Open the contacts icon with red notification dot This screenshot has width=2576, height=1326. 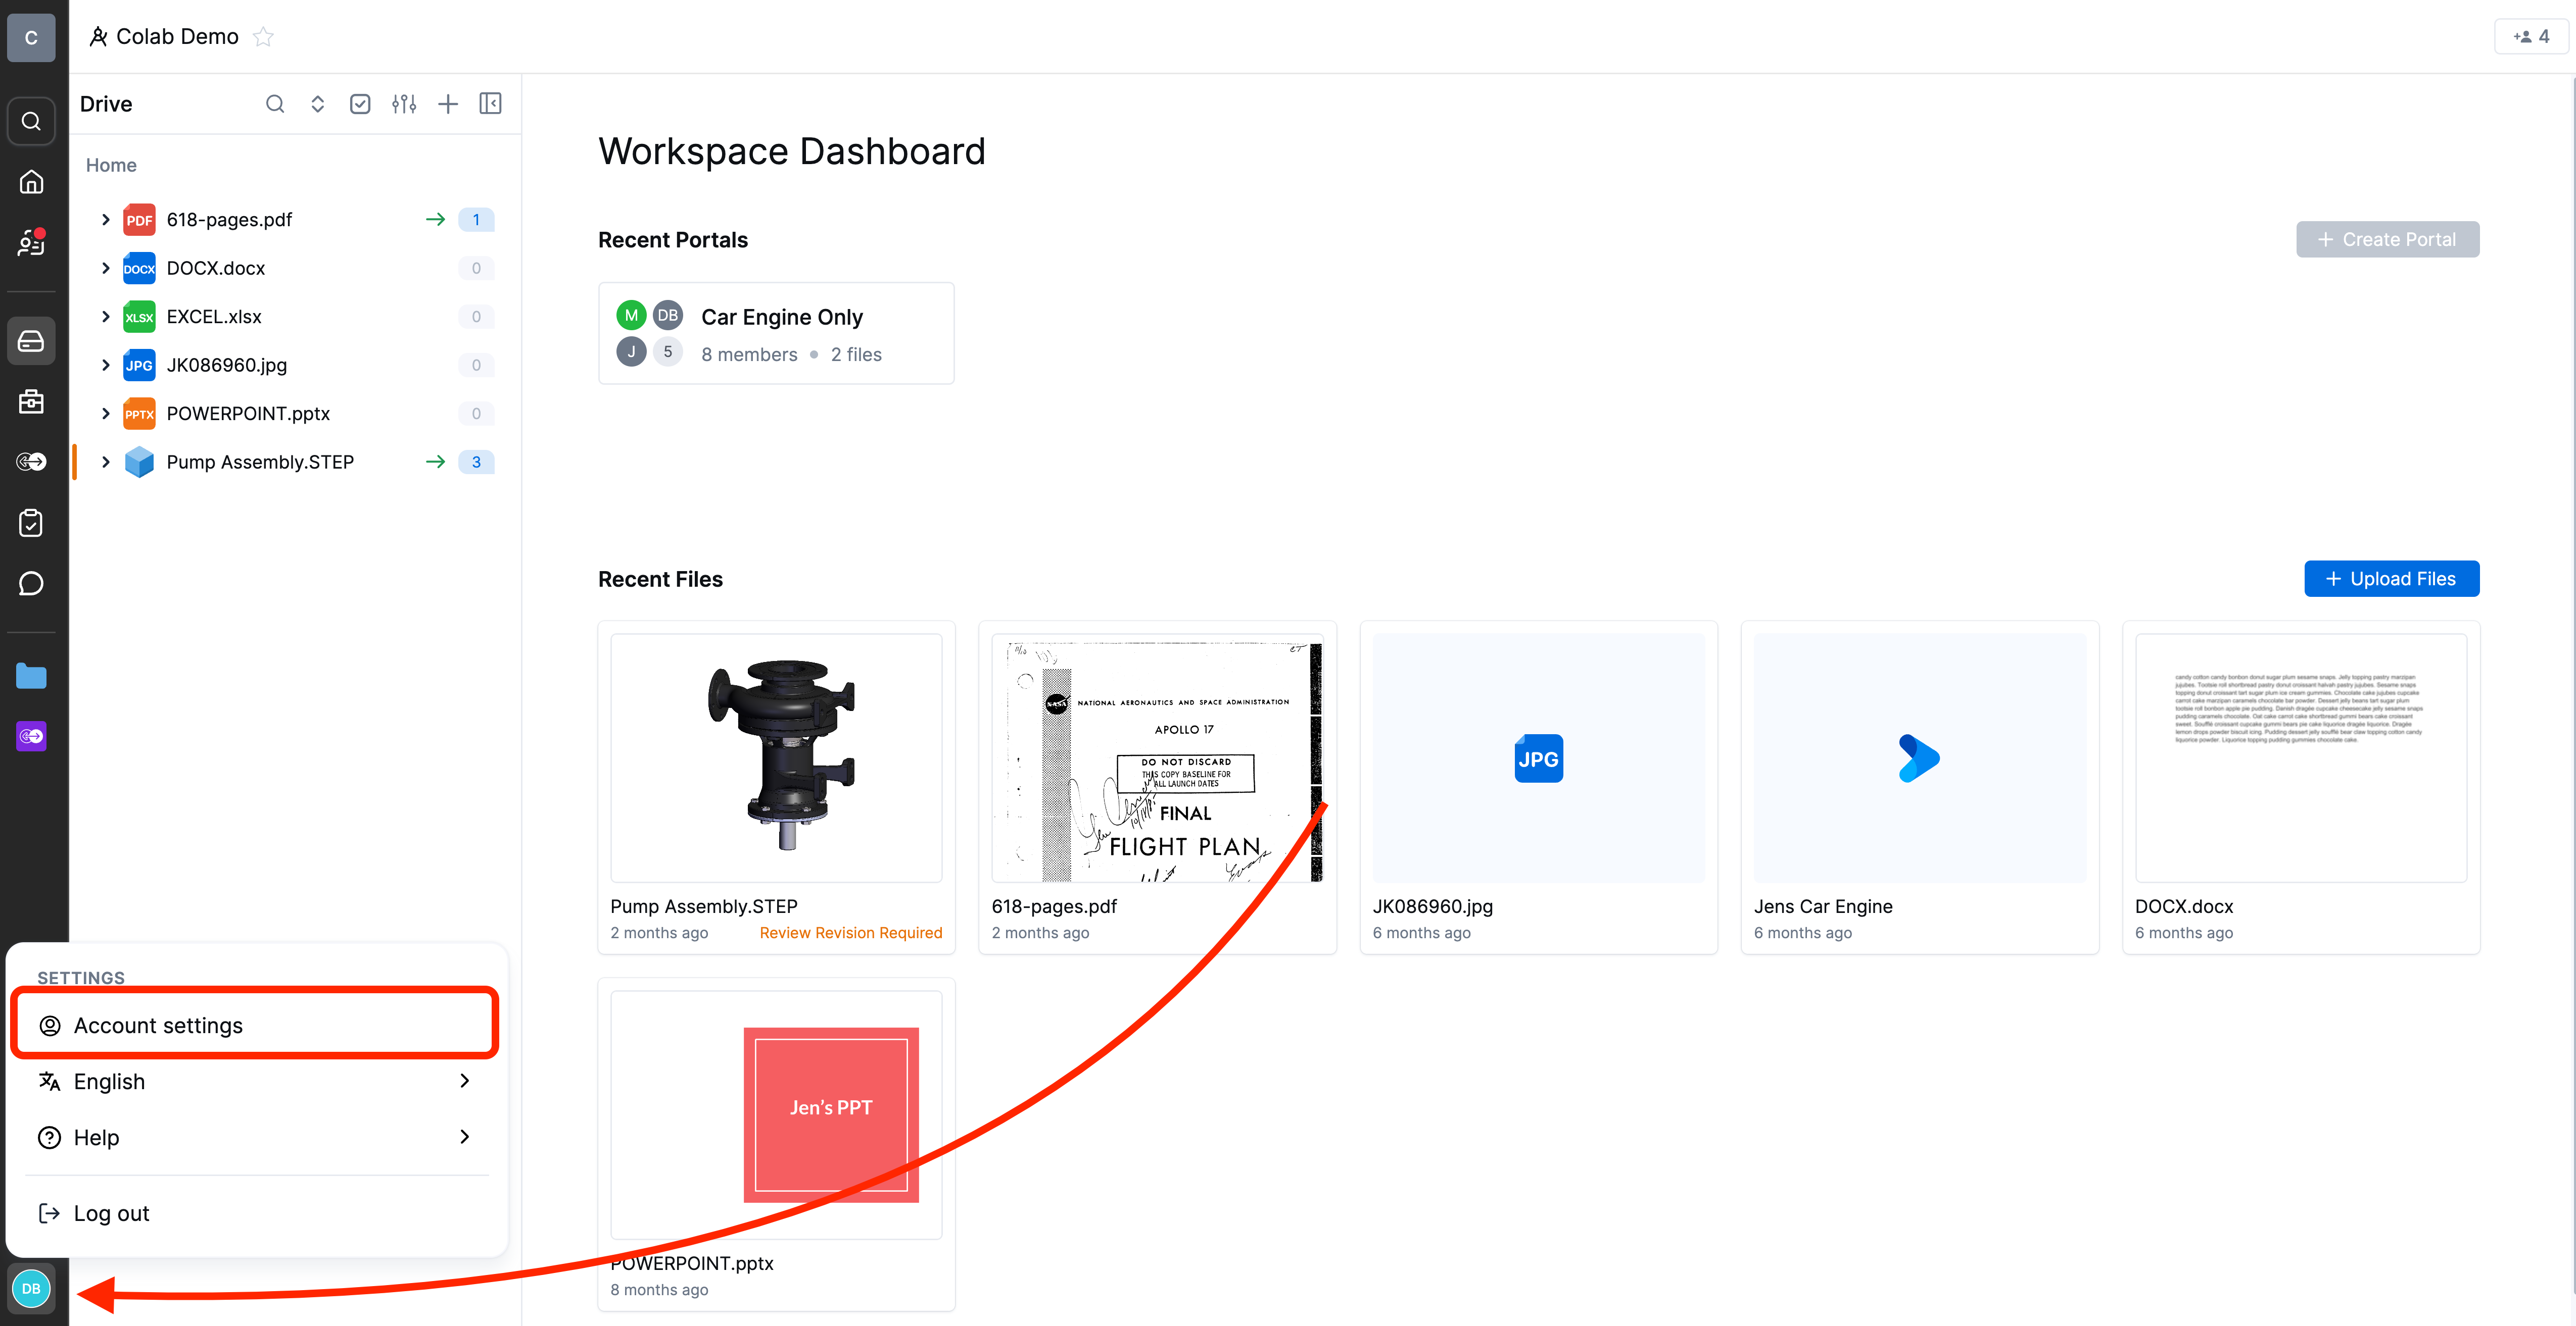(31, 243)
